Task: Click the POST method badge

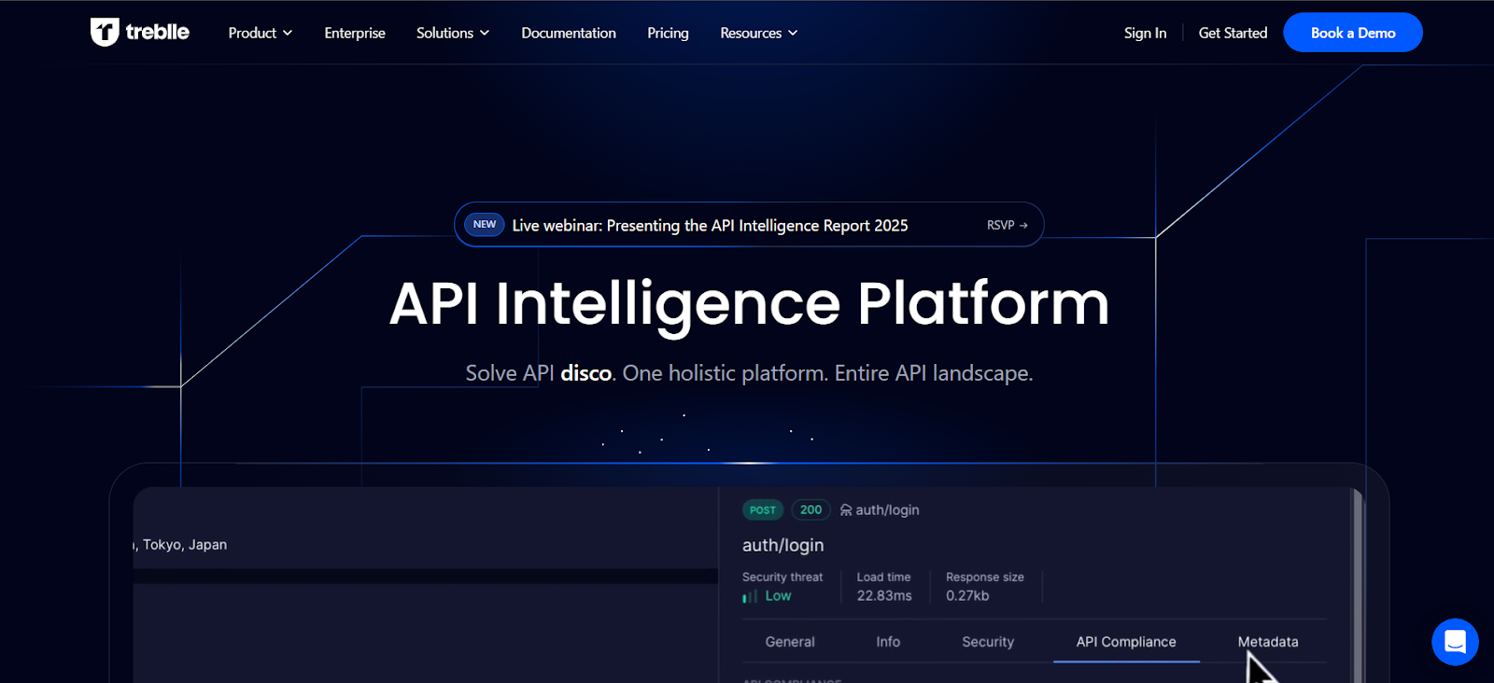Action: 762,510
